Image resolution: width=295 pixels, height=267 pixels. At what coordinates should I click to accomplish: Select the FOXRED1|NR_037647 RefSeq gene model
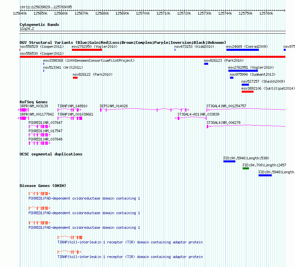tap(39, 126)
